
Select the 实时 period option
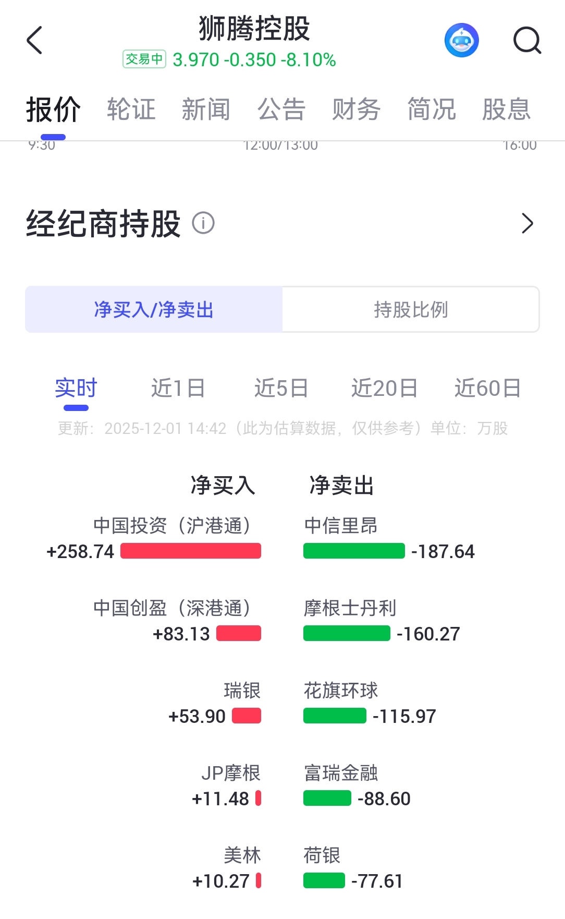click(76, 389)
